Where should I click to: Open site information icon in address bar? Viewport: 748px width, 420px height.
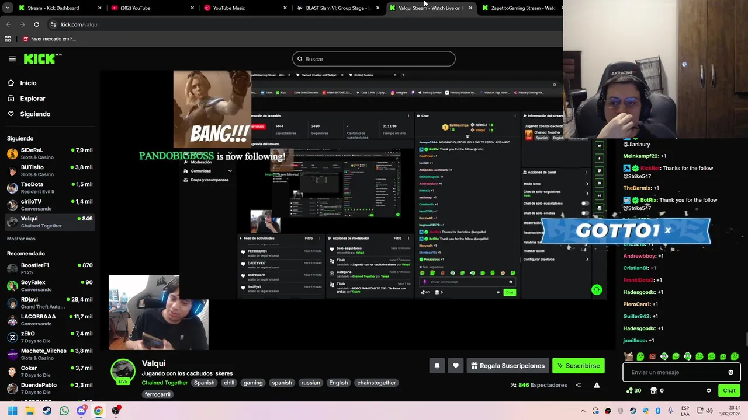pos(53,24)
